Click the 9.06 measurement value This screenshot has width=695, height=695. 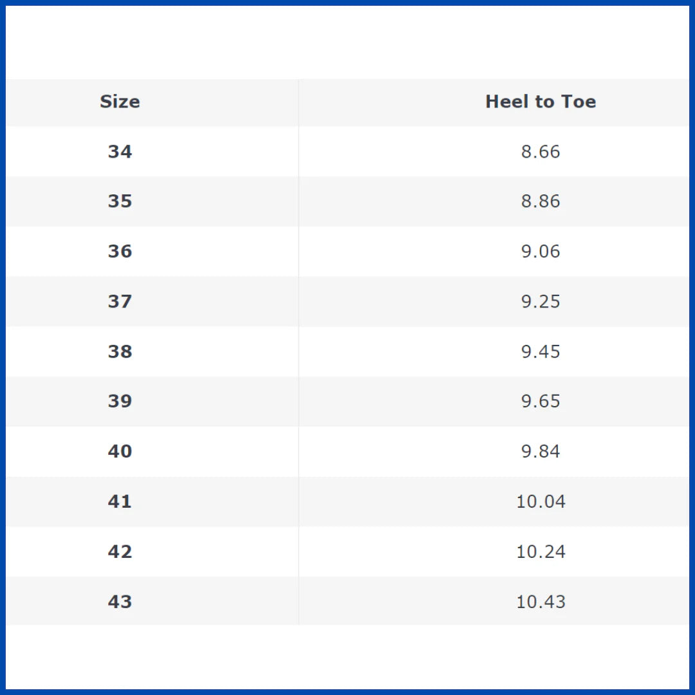tap(541, 251)
